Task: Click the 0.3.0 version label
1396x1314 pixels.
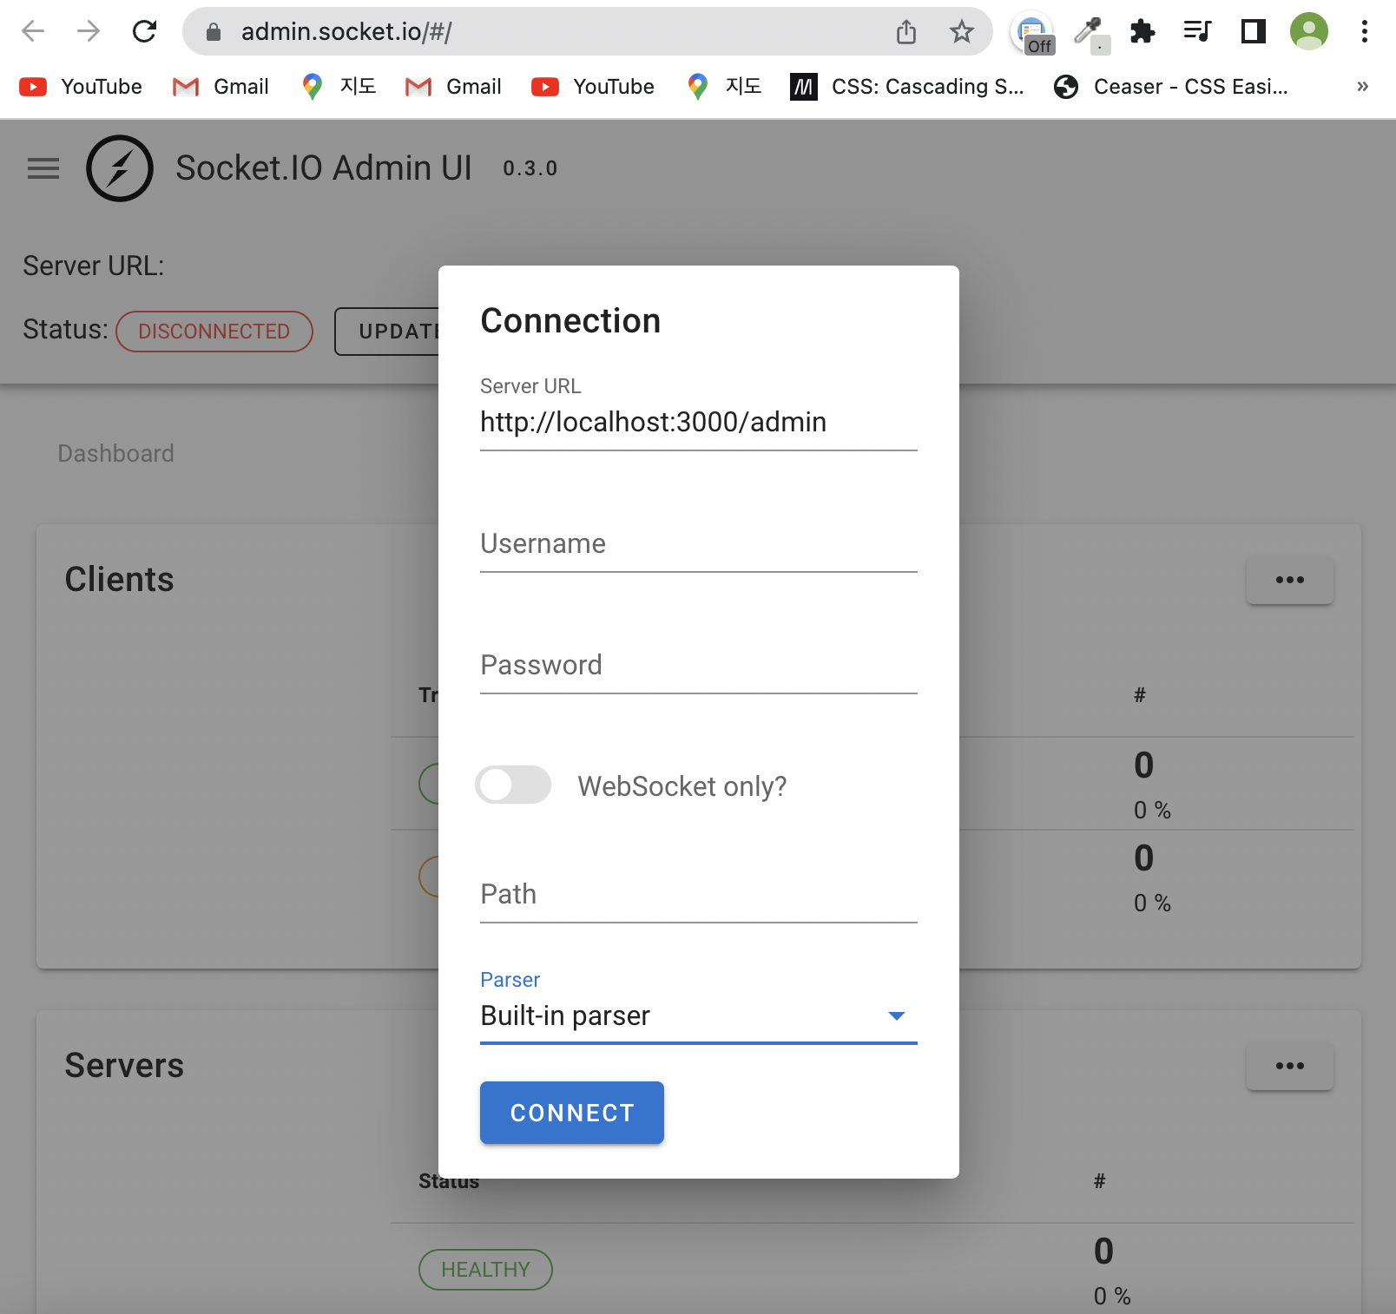Action: coord(530,168)
